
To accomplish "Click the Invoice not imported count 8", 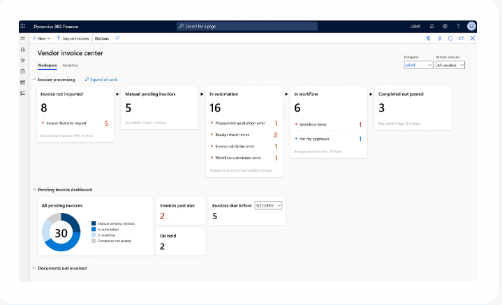I will [44, 108].
